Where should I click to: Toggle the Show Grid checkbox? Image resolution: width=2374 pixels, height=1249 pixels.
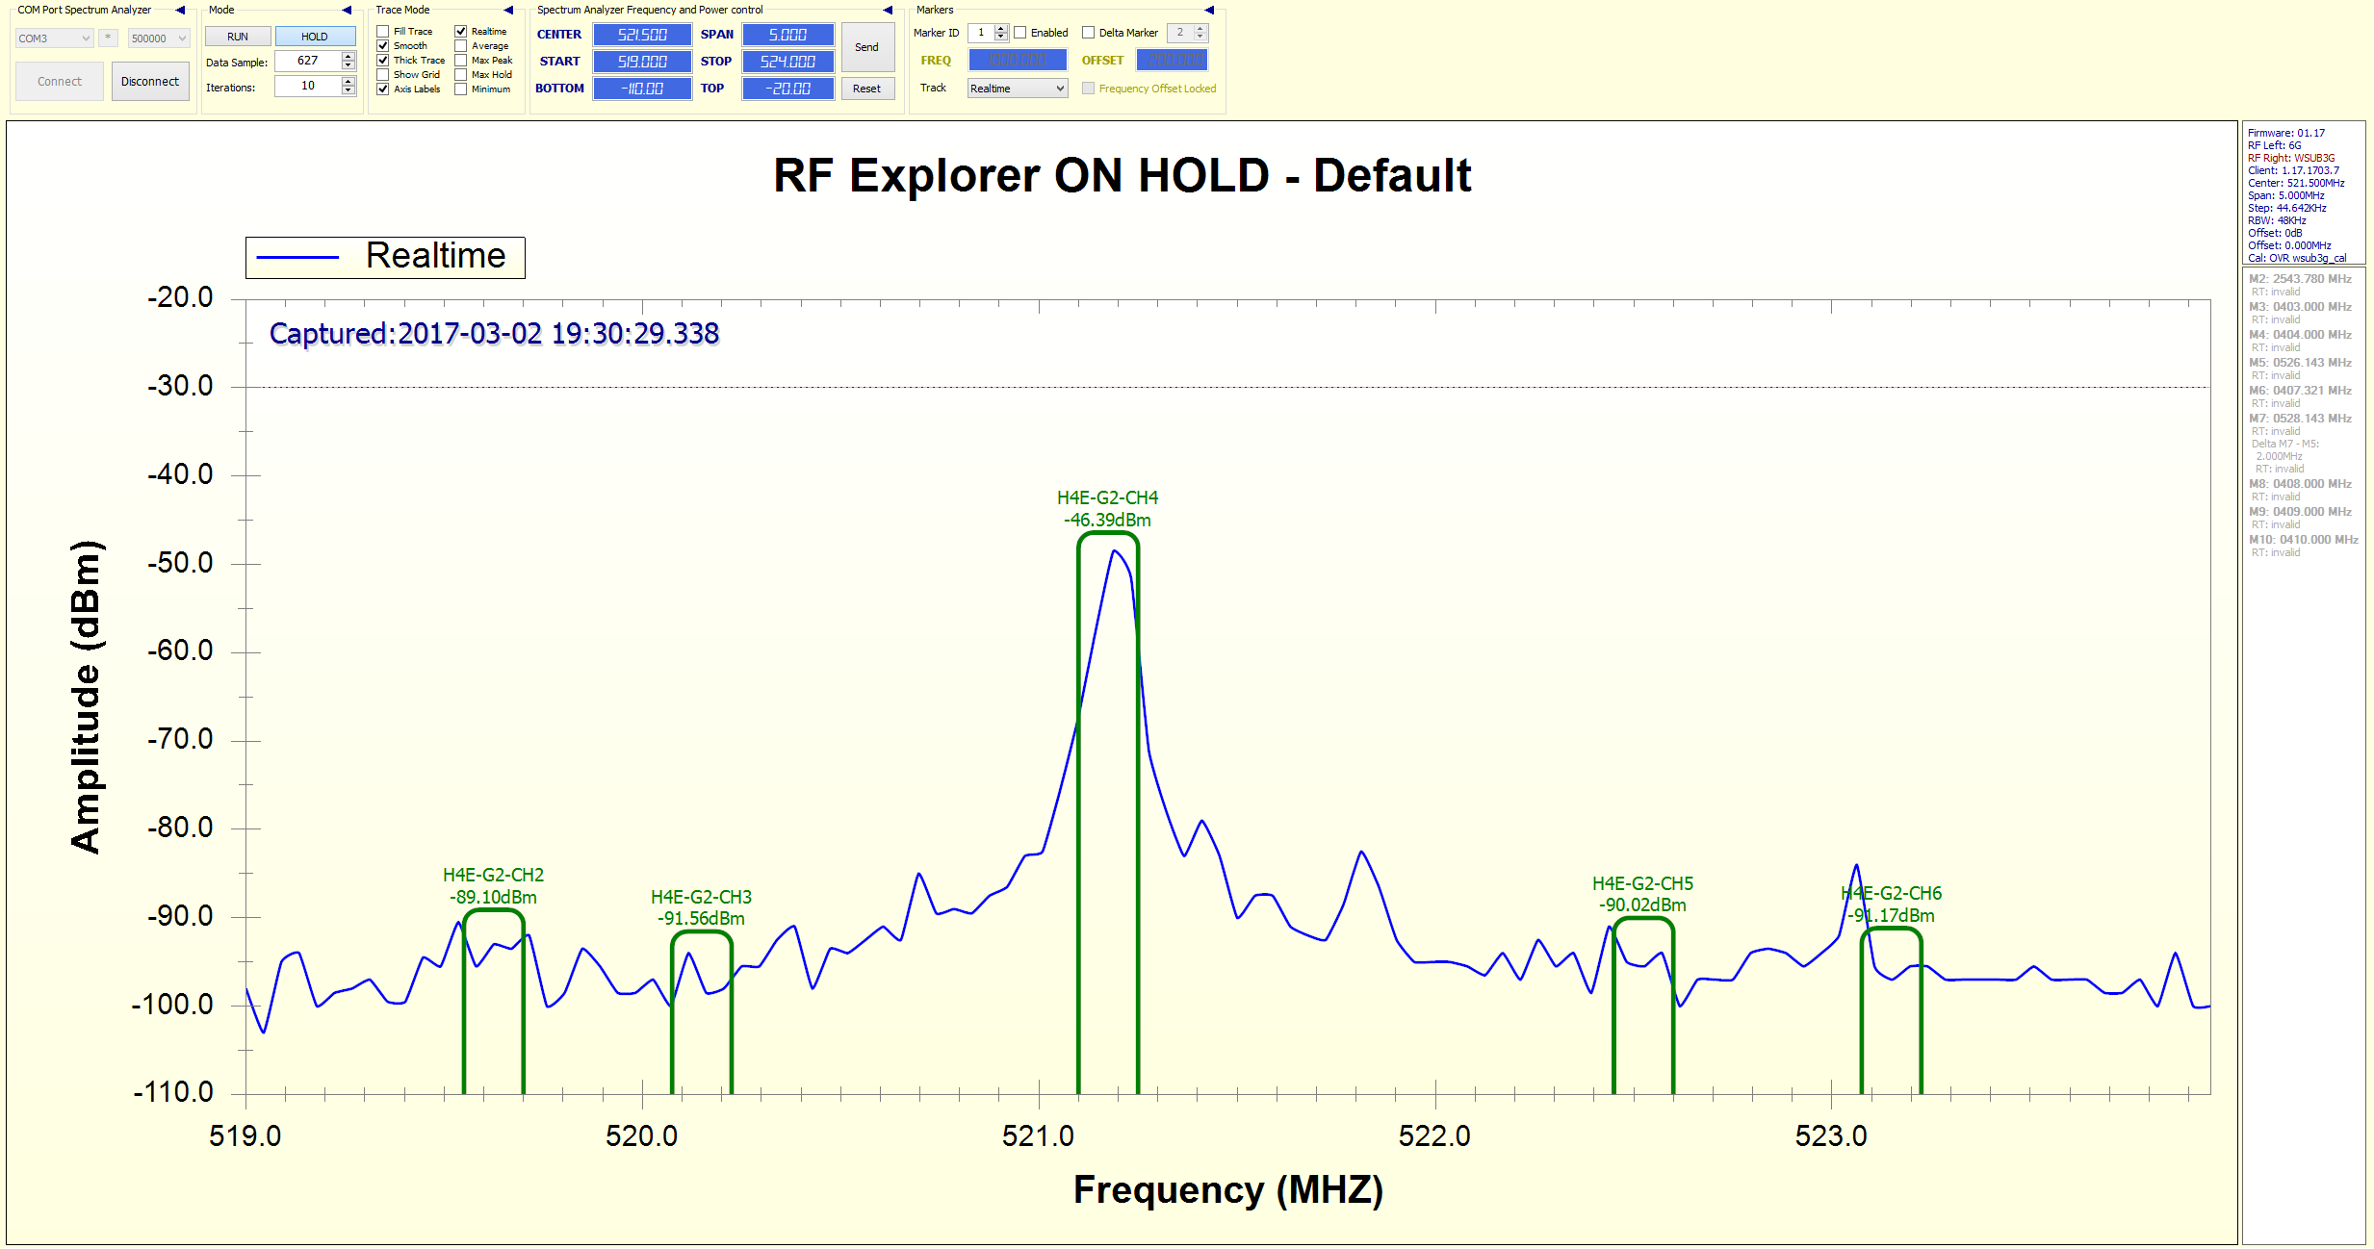[383, 75]
